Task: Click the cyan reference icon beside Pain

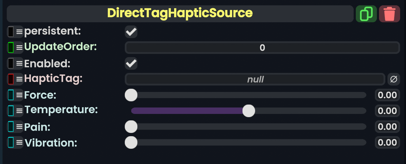Action: pyautogui.click(x=11, y=127)
